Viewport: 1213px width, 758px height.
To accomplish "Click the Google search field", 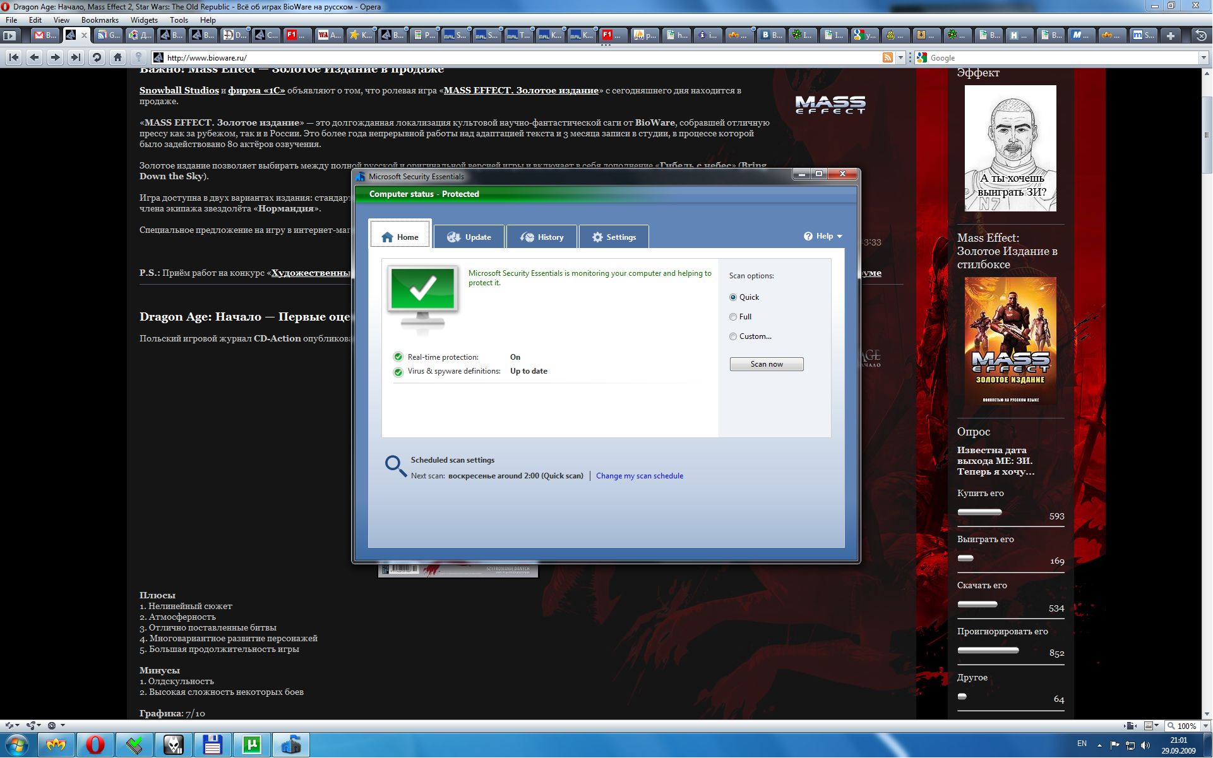I will pyautogui.click(x=1062, y=57).
